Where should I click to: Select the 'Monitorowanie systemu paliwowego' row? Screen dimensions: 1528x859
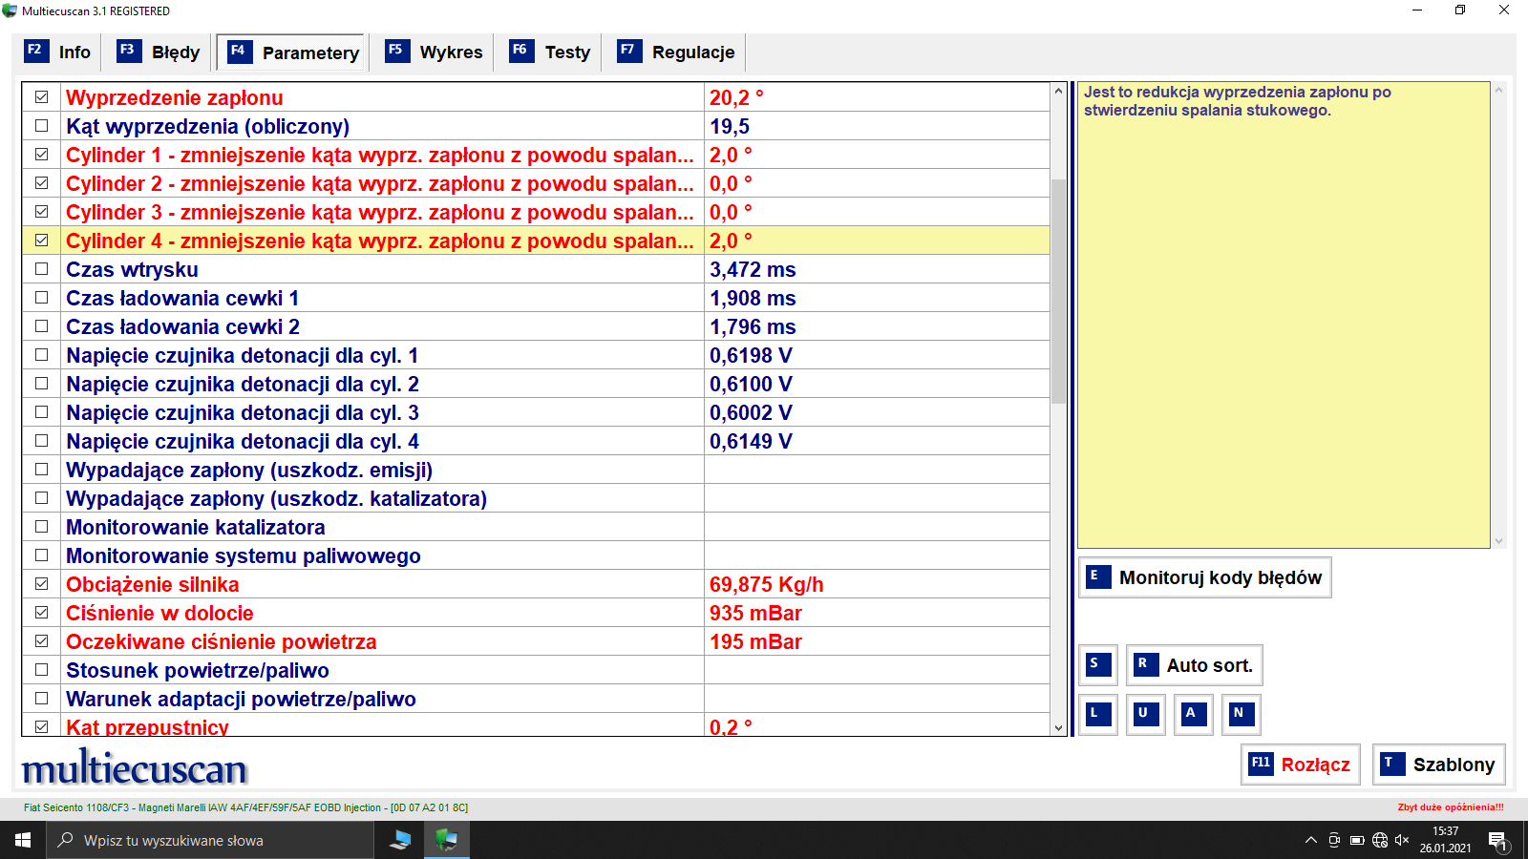pyautogui.click(x=536, y=555)
